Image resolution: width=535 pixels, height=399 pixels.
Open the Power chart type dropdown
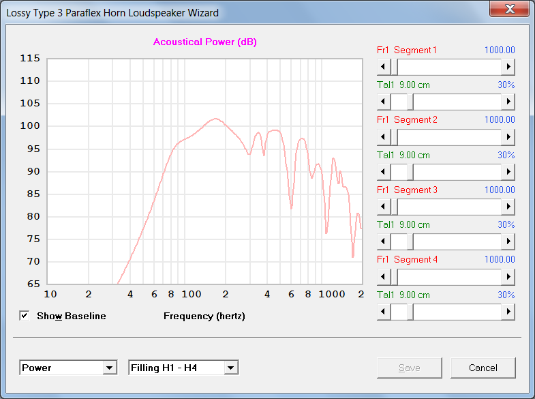pyautogui.click(x=110, y=368)
